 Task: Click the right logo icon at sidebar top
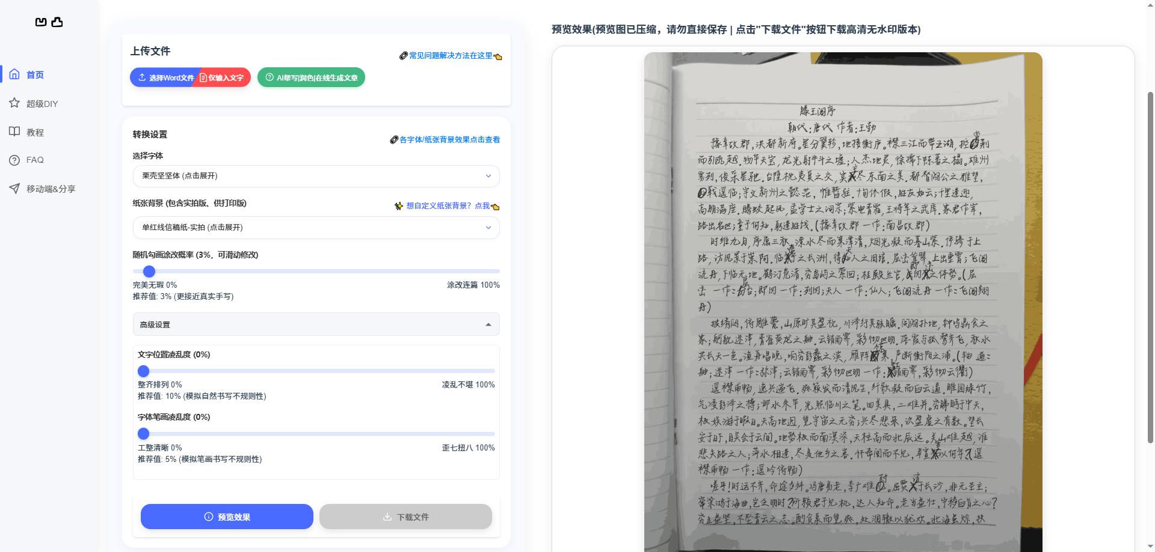point(57,22)
